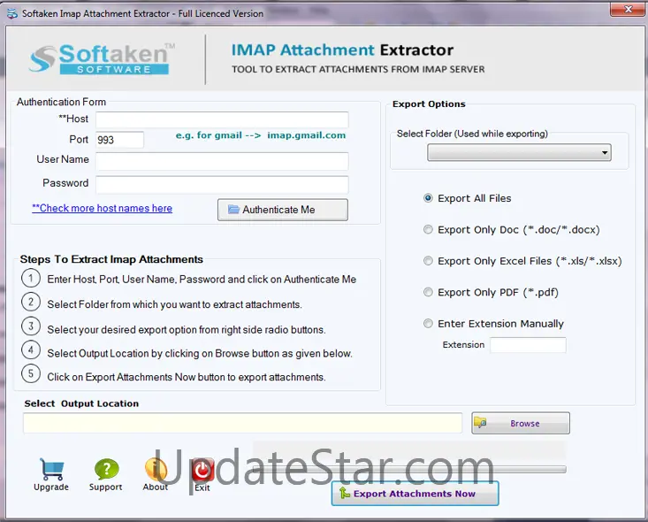Choose Enter Extension Manually option
This screenshot has height=522, width=648.
tap(428, 323)
